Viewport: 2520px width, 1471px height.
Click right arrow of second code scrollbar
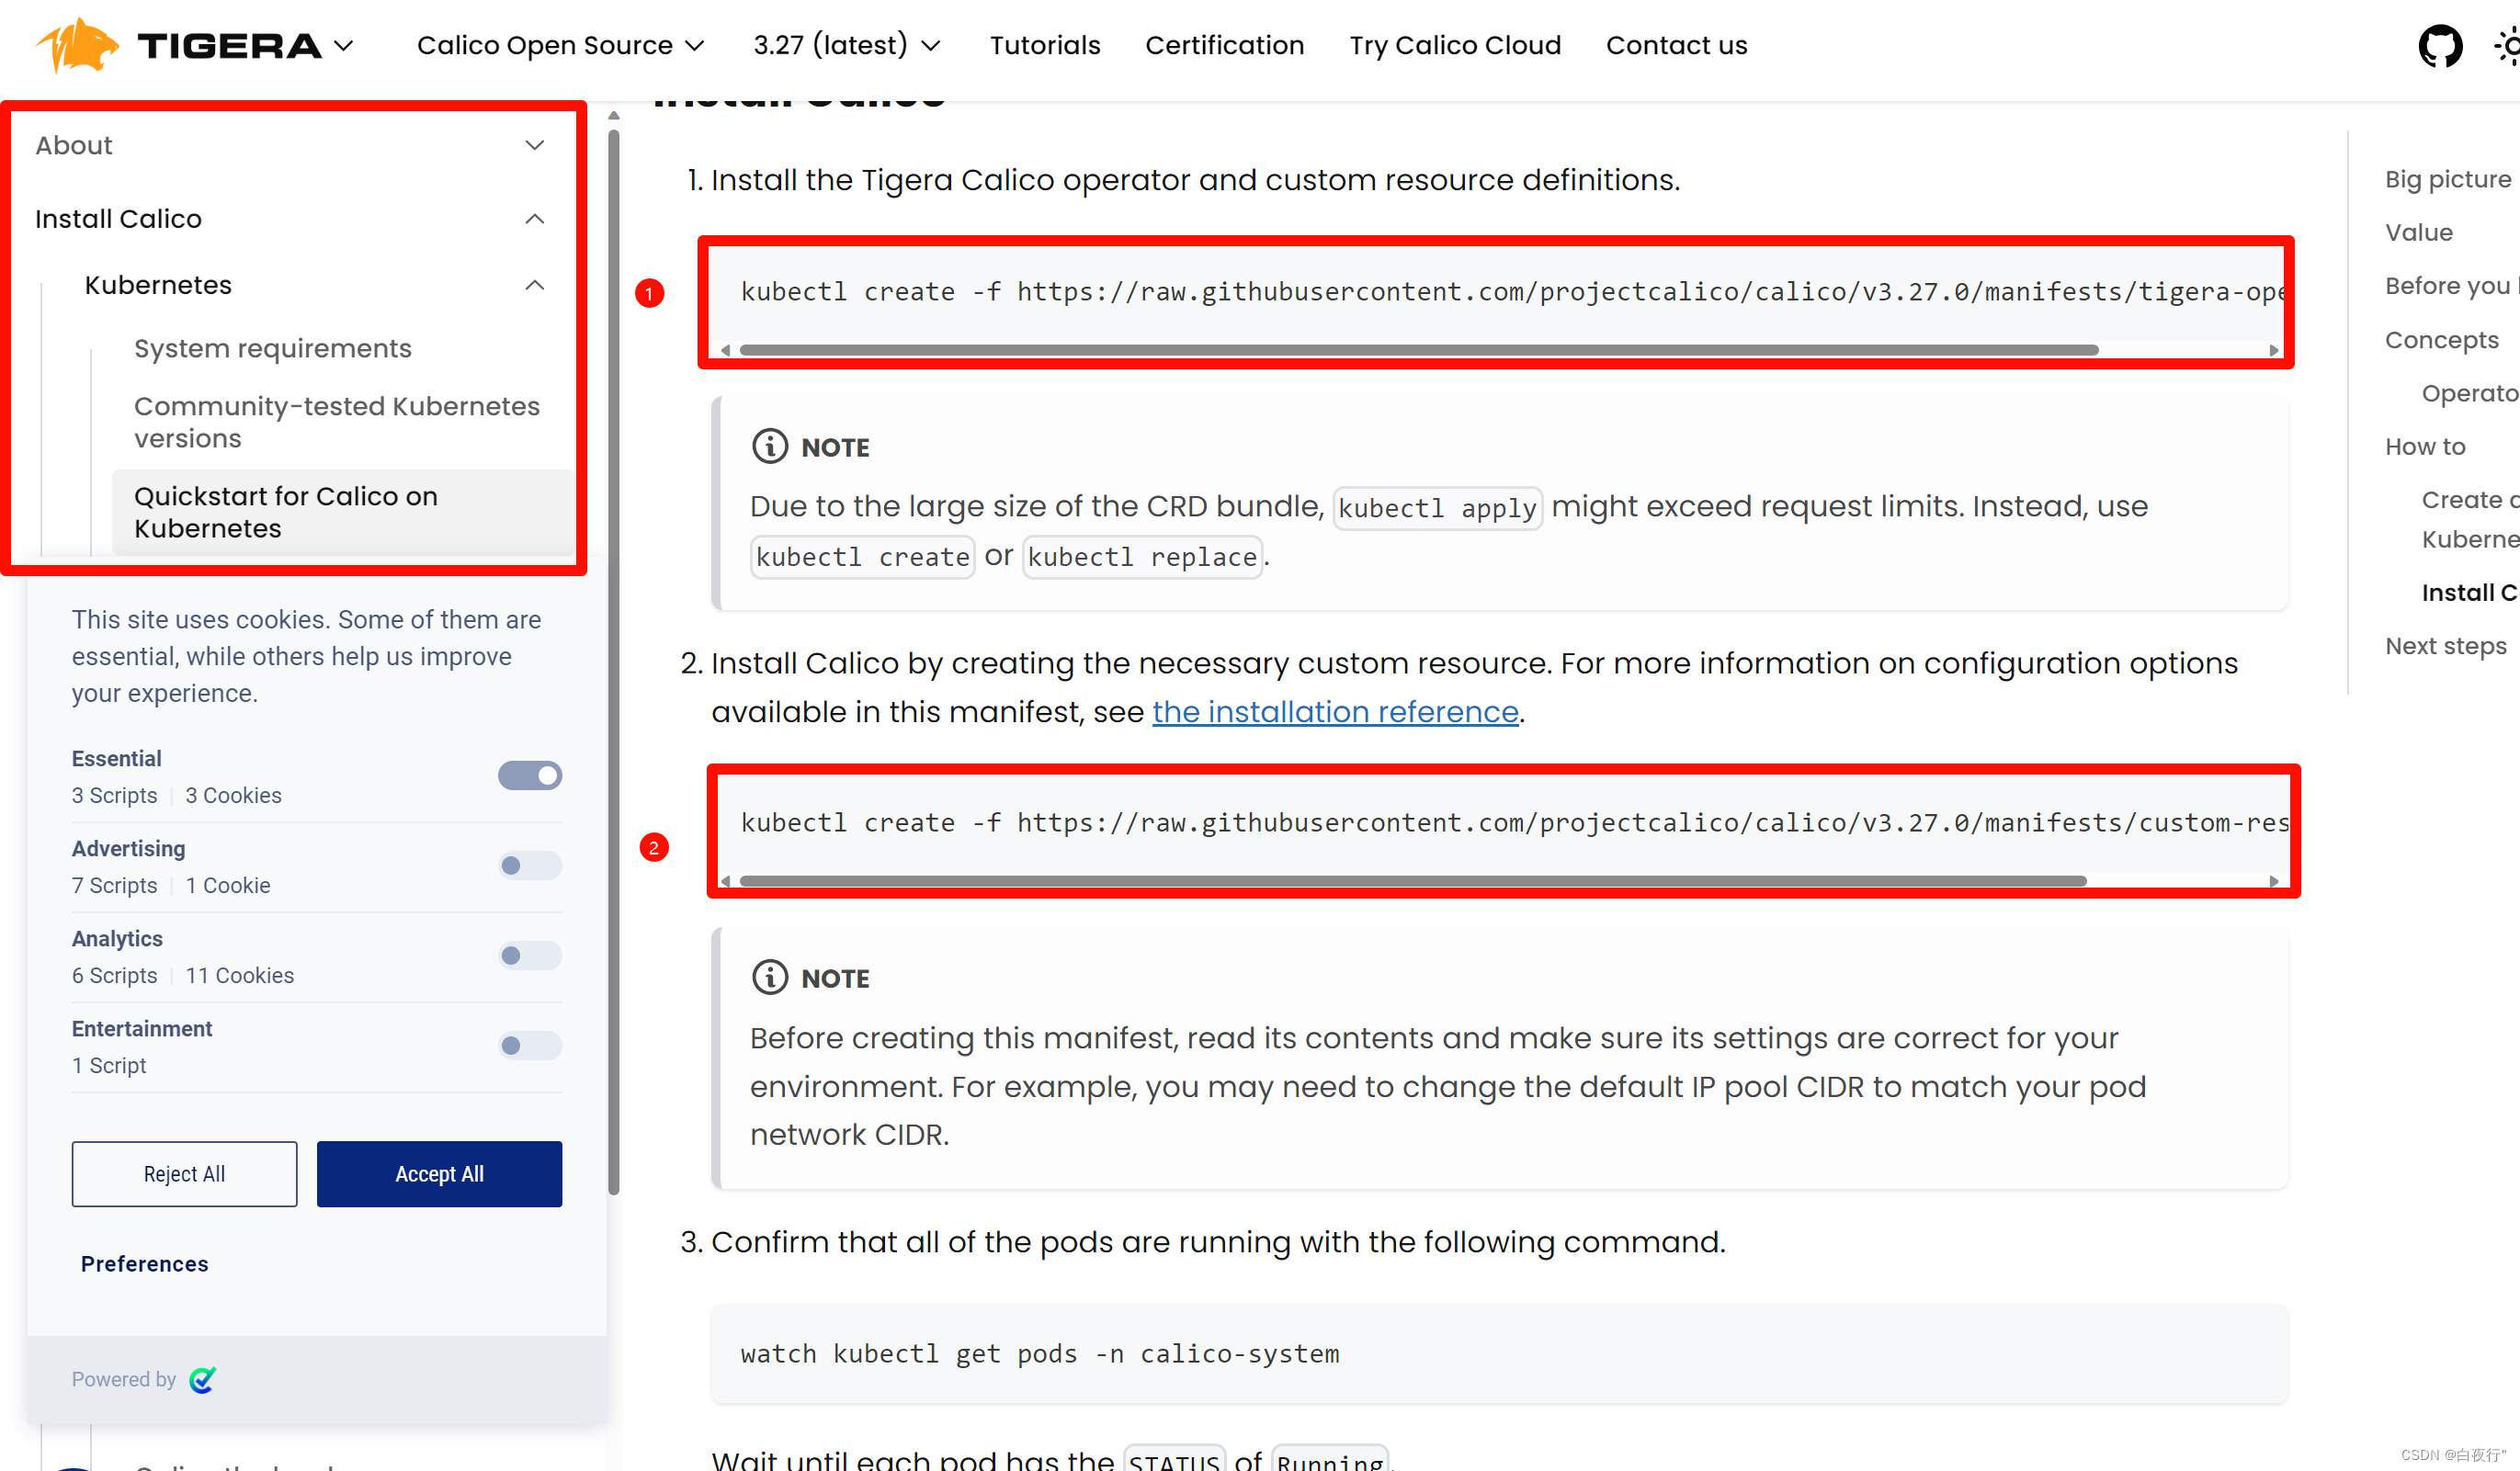pyautogui.click(x=2274, y=881)
